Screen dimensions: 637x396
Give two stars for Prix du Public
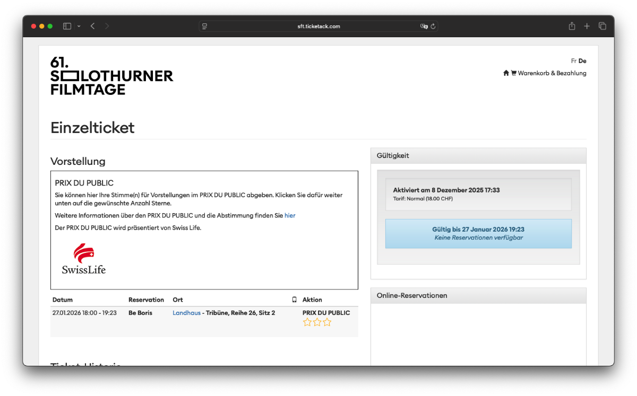coord(317,322)
